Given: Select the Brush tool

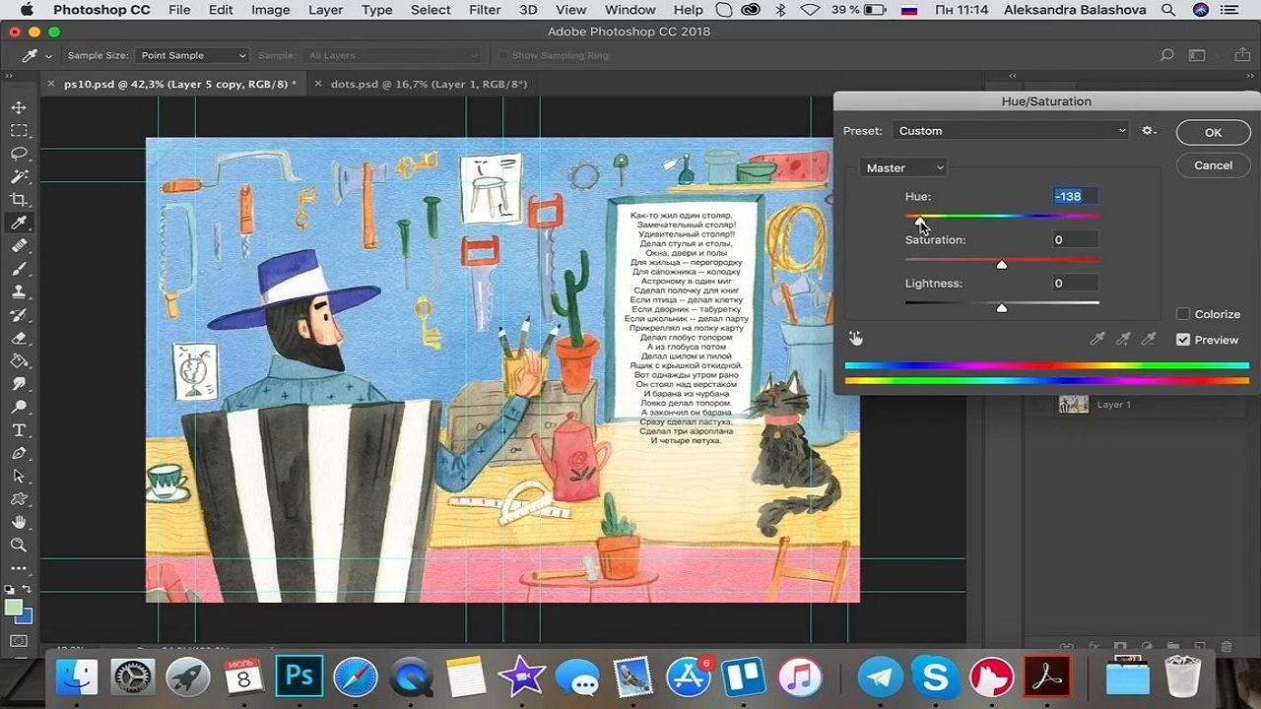Looking at the screenshot, I should (x=19, y=269).
